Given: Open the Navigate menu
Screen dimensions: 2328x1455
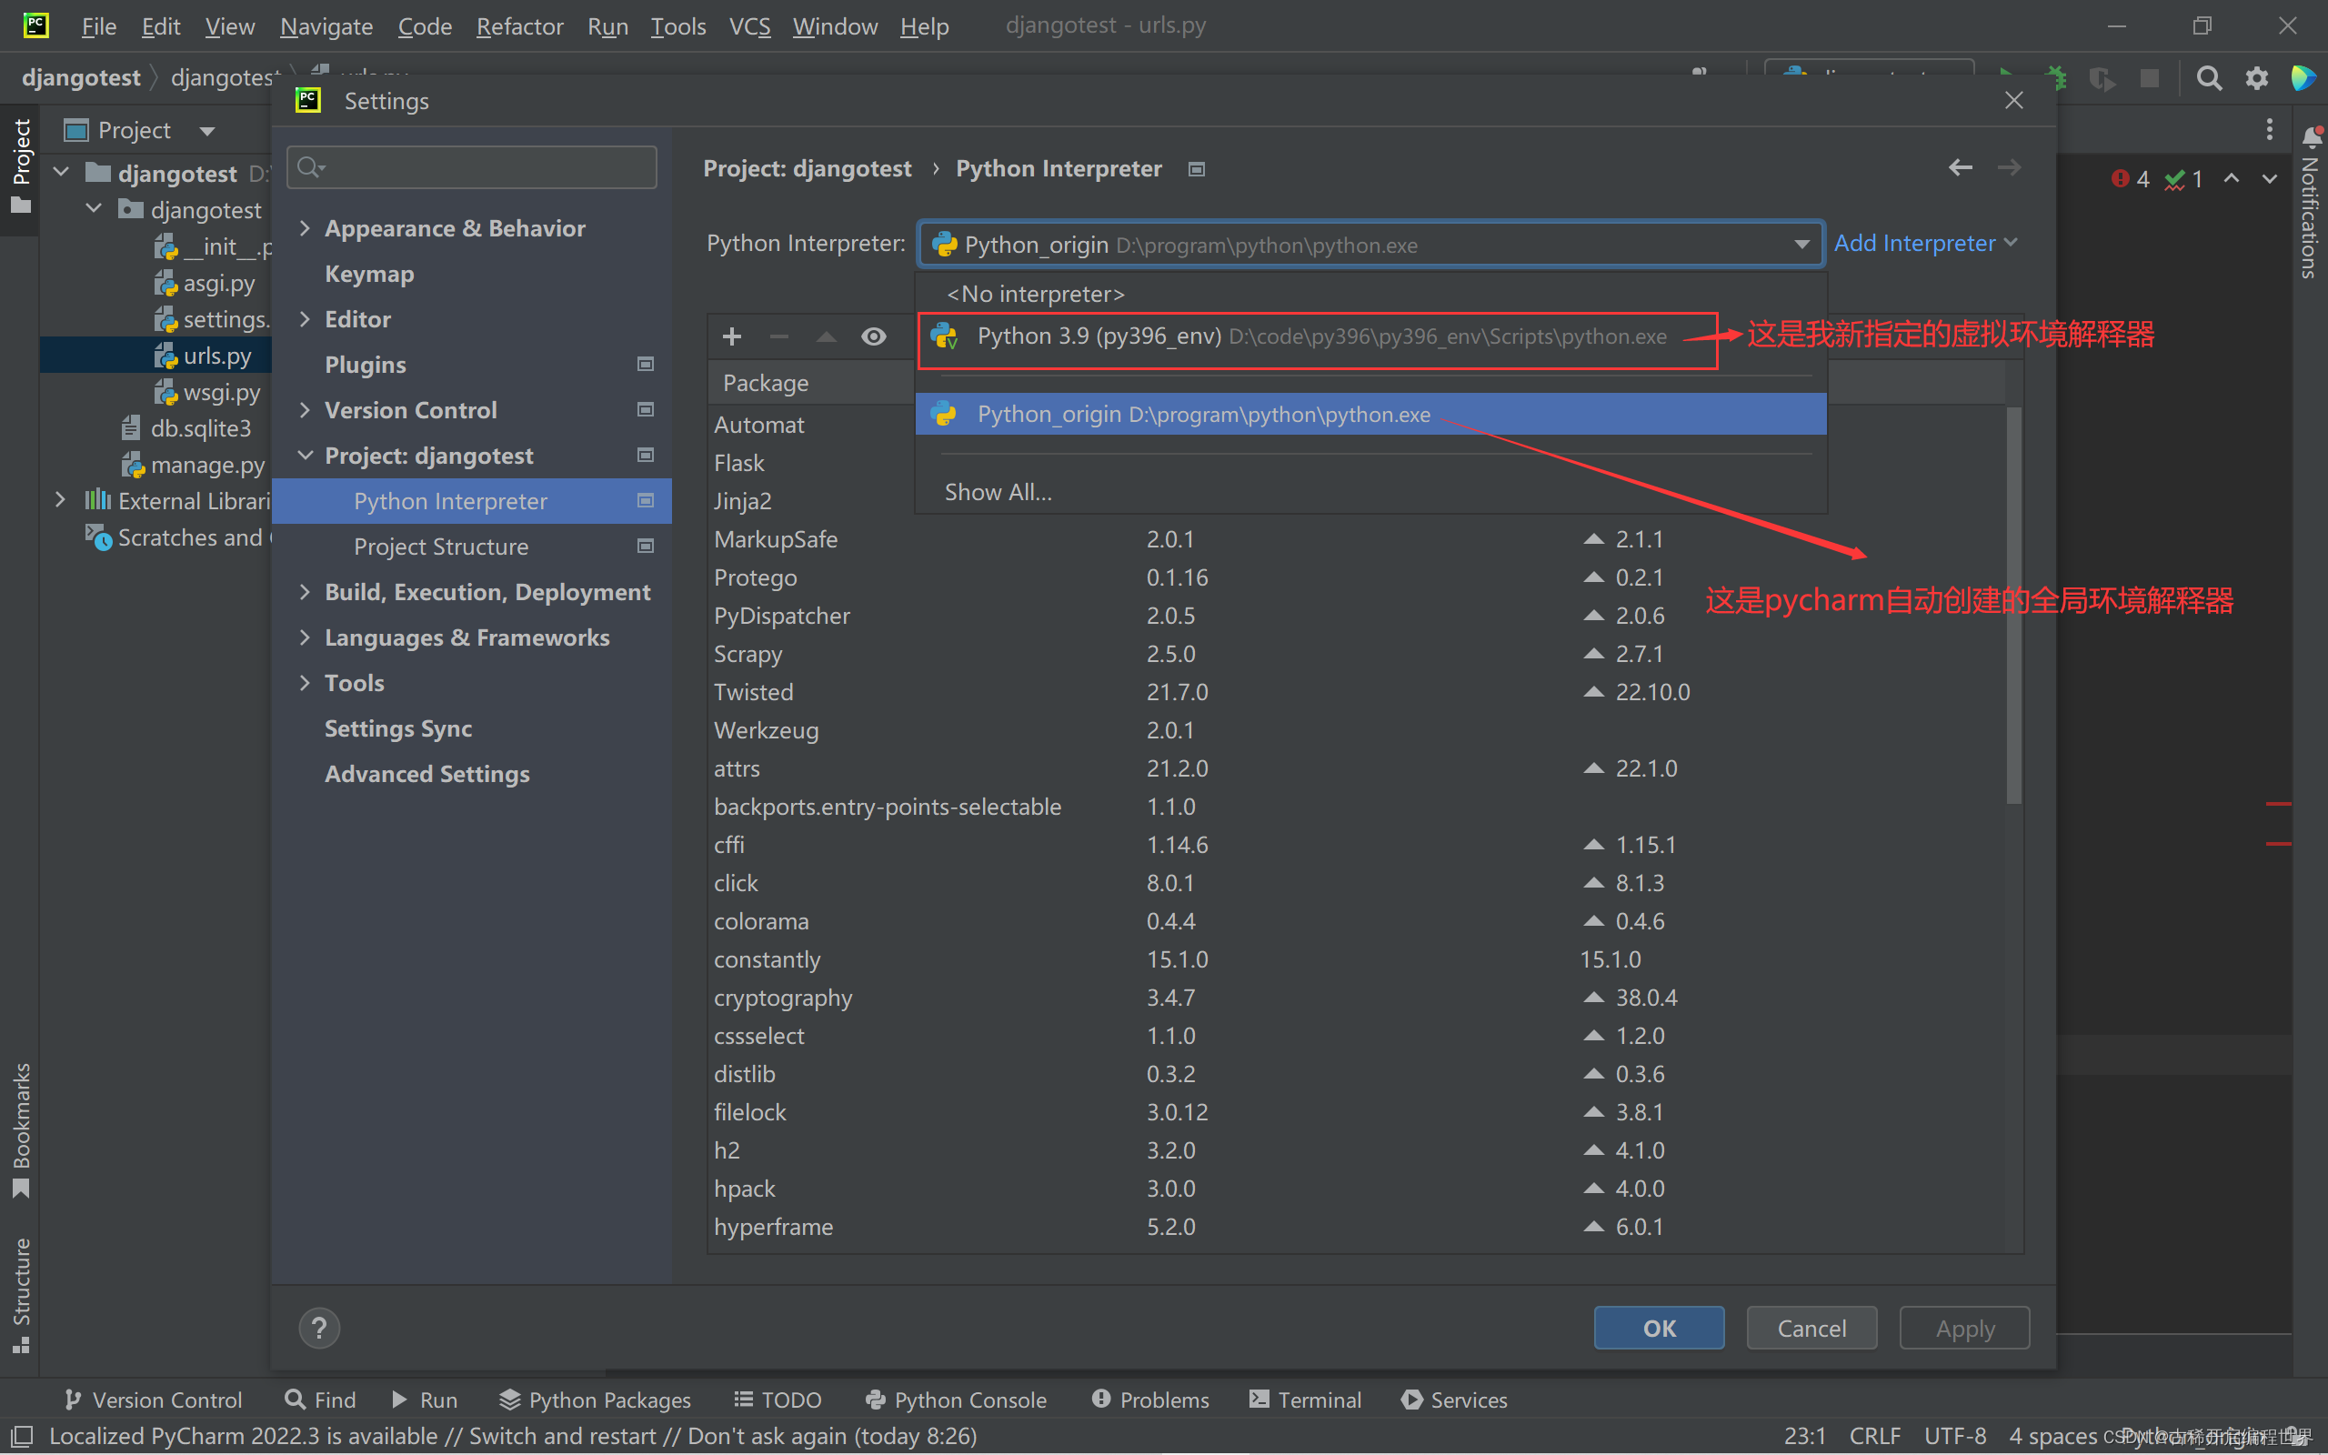Looking at the screenshot, I should (326, 26).
